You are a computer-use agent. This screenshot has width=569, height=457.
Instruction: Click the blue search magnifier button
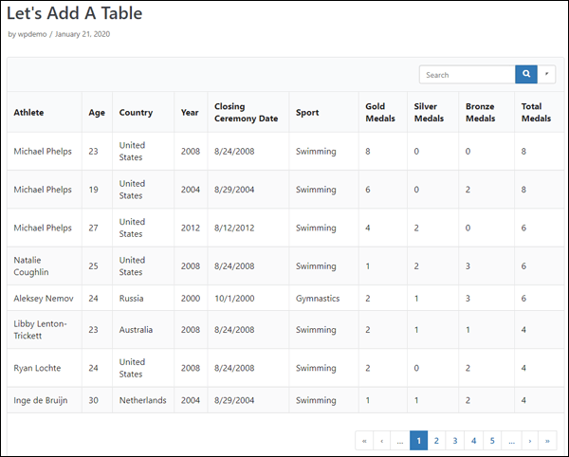(x=525, y=75)
